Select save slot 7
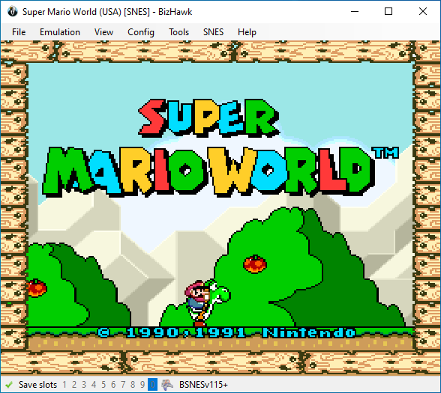 pyautogui.click(x=123, y=384)
